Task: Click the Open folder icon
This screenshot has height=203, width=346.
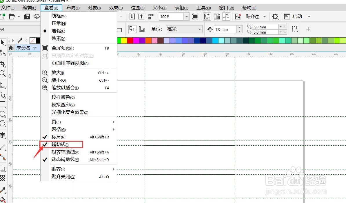Action: click(x=12, y=17)
